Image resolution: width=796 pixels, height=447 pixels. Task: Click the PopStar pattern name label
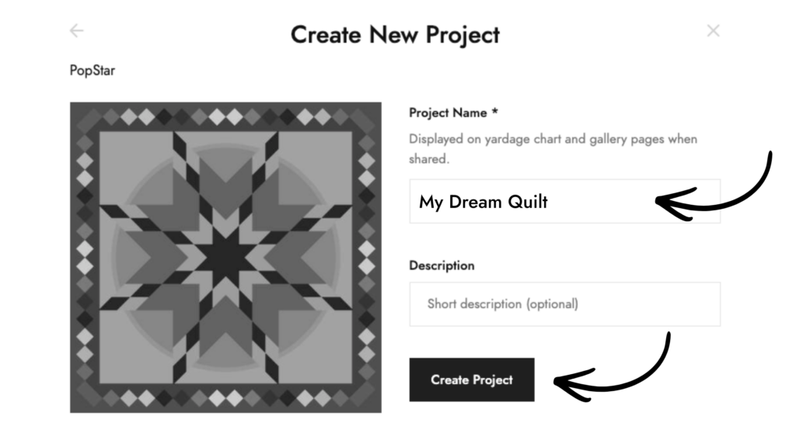(93, 71)
